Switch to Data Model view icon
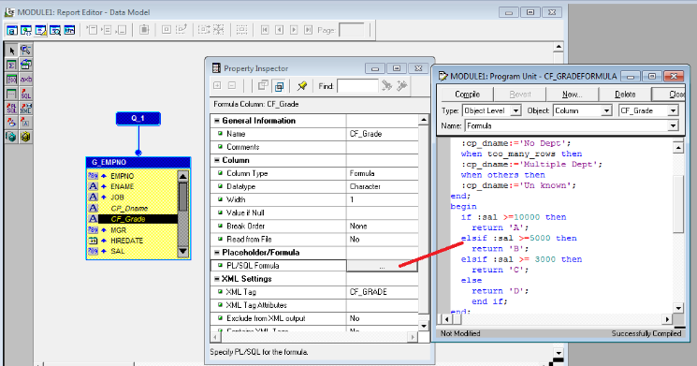This screenshot has width=697, height=366. 12,30
